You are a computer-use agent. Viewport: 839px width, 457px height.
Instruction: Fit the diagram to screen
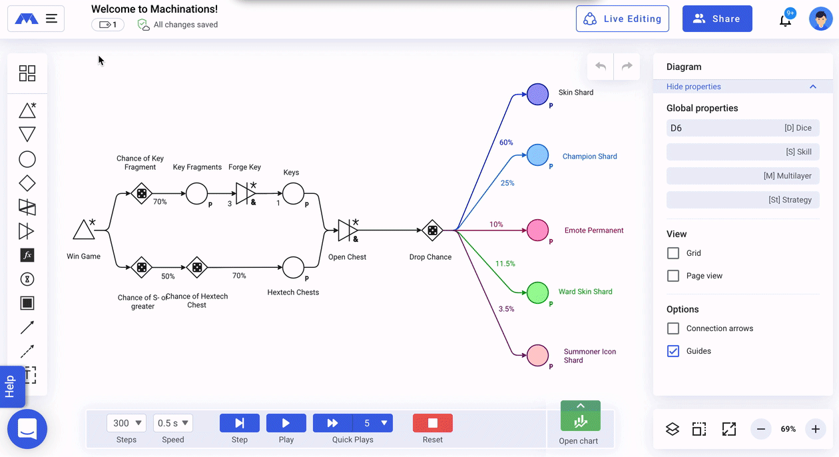729,429
